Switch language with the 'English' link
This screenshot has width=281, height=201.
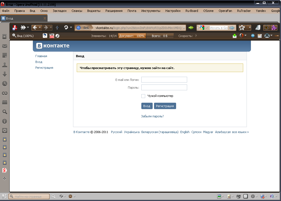tap(185, 132)
